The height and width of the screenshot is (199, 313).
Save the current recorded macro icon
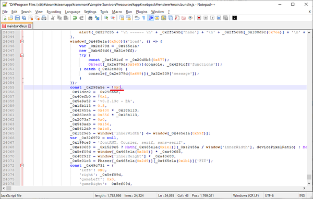click(x=225, y=18)
